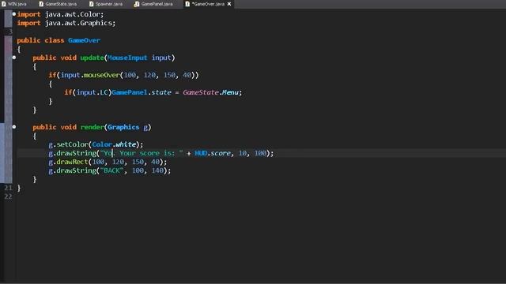The height and width of the screenshot is (284, 506).
Task: Click the GameState.java file icon
Action: click(41, 4)
